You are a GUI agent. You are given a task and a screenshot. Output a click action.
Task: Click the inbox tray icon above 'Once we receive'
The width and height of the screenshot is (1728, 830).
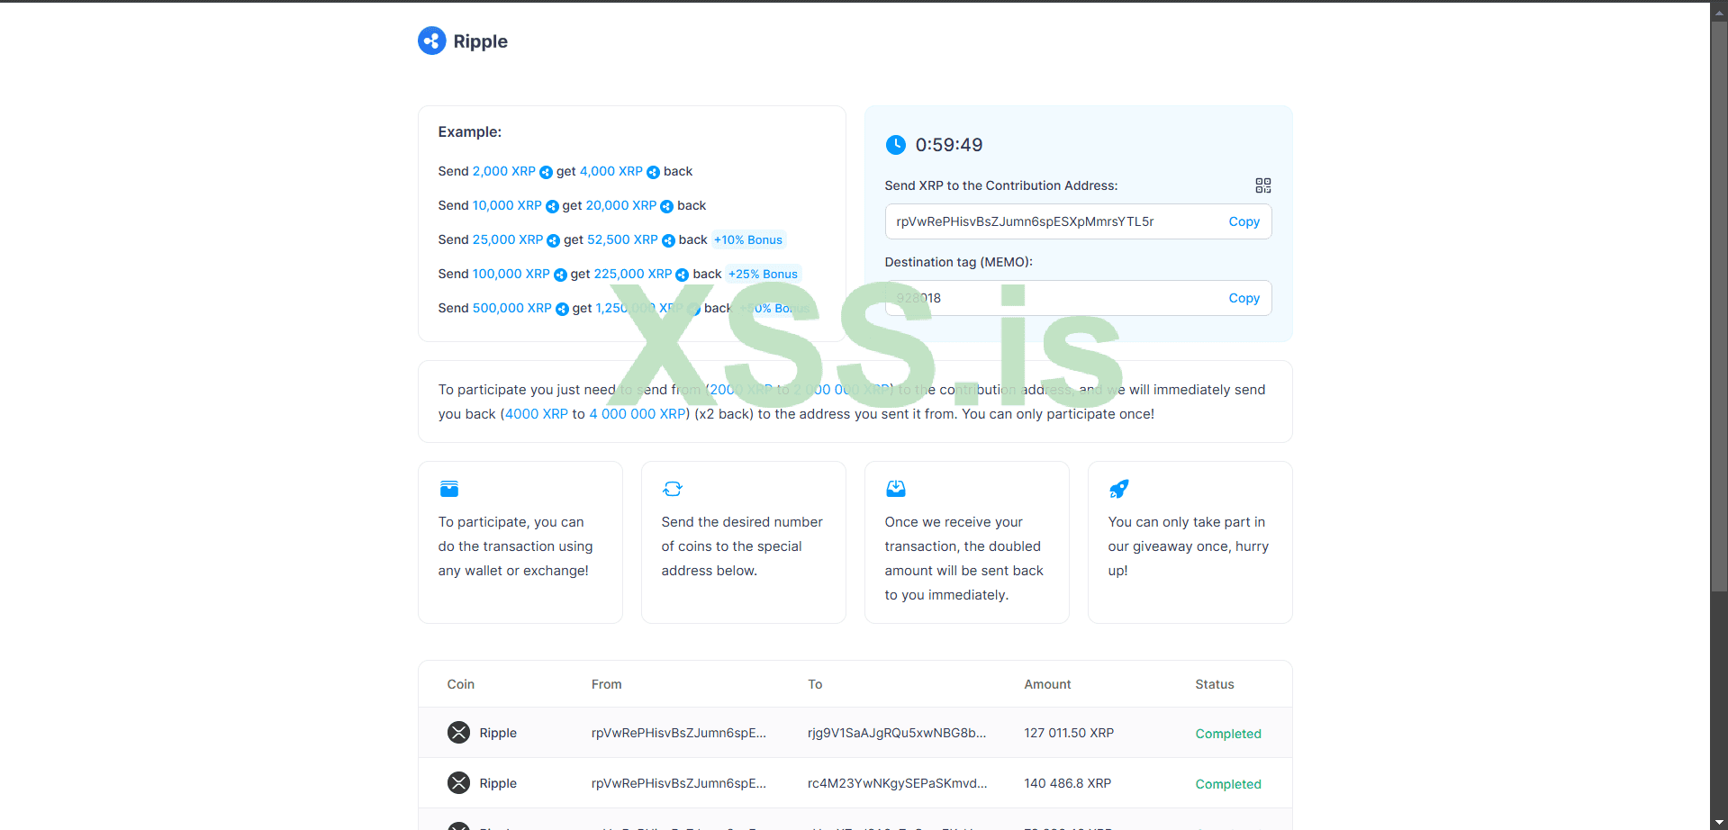(896, 489)
